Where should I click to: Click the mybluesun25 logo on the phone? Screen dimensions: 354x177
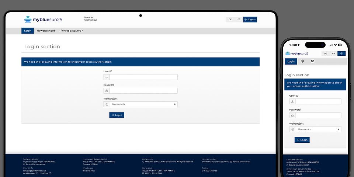297,53
